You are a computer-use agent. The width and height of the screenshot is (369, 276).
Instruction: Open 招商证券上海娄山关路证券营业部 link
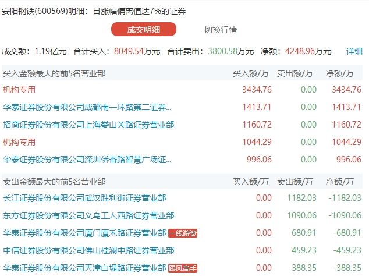(x=88, y=125)
